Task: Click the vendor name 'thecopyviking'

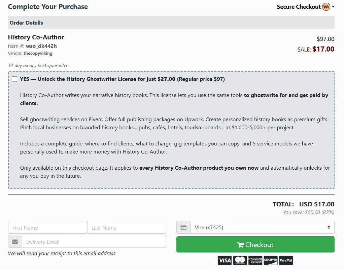Action: pyautogui.click(x=38, y=53)
